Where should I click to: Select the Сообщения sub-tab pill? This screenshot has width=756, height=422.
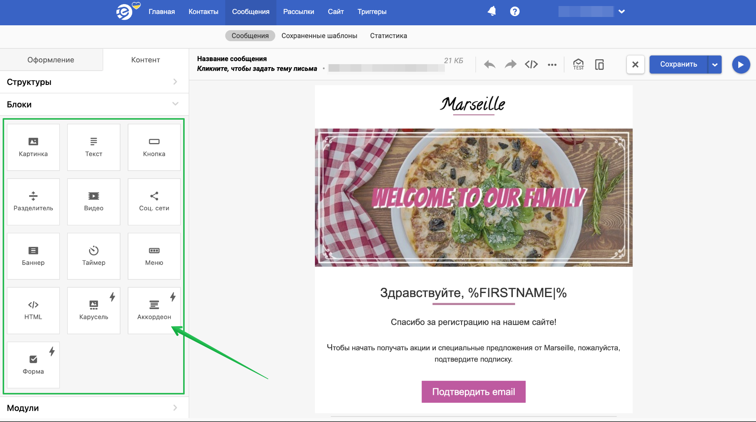pyautogui.click(x=250, y=36)
